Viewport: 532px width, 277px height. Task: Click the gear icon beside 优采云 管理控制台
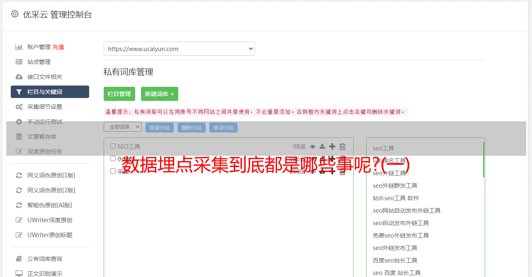[x=15, y=14]
